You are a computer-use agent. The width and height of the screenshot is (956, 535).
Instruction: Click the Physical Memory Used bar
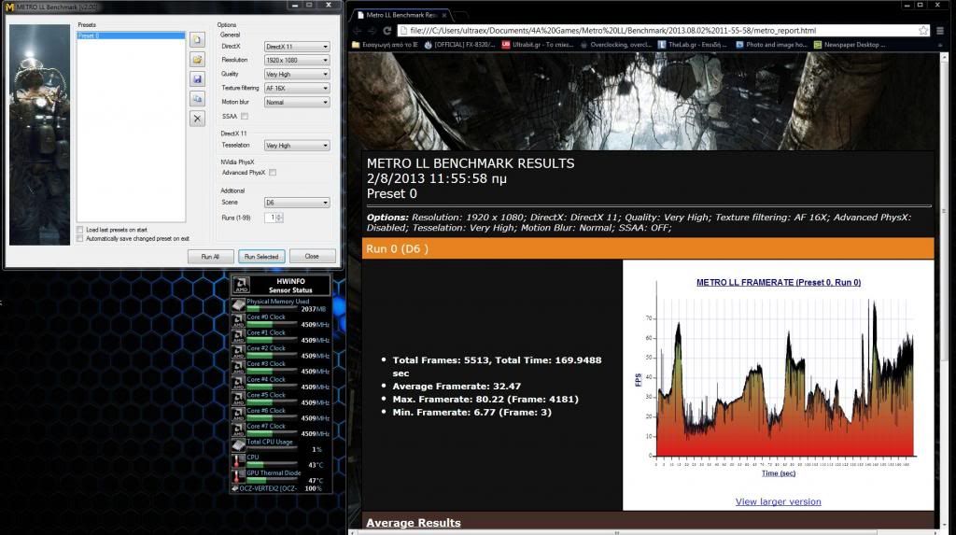pos(277,308)
